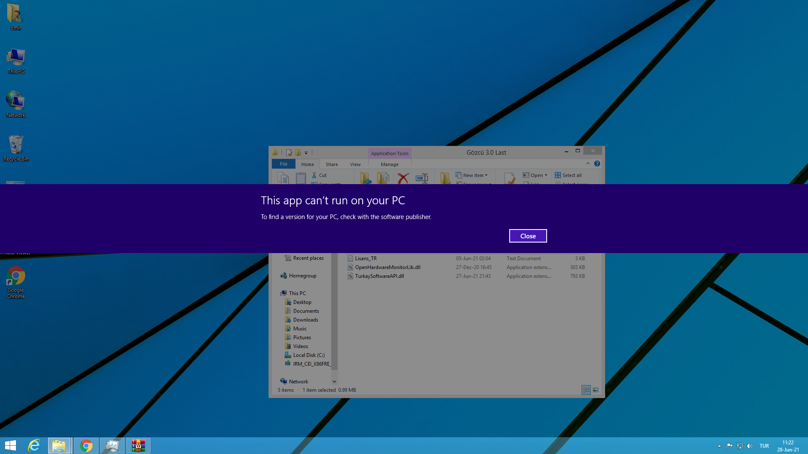Switch to Large icons view toggle
Viewport: 808px width, 454px height.
point(595,390)
